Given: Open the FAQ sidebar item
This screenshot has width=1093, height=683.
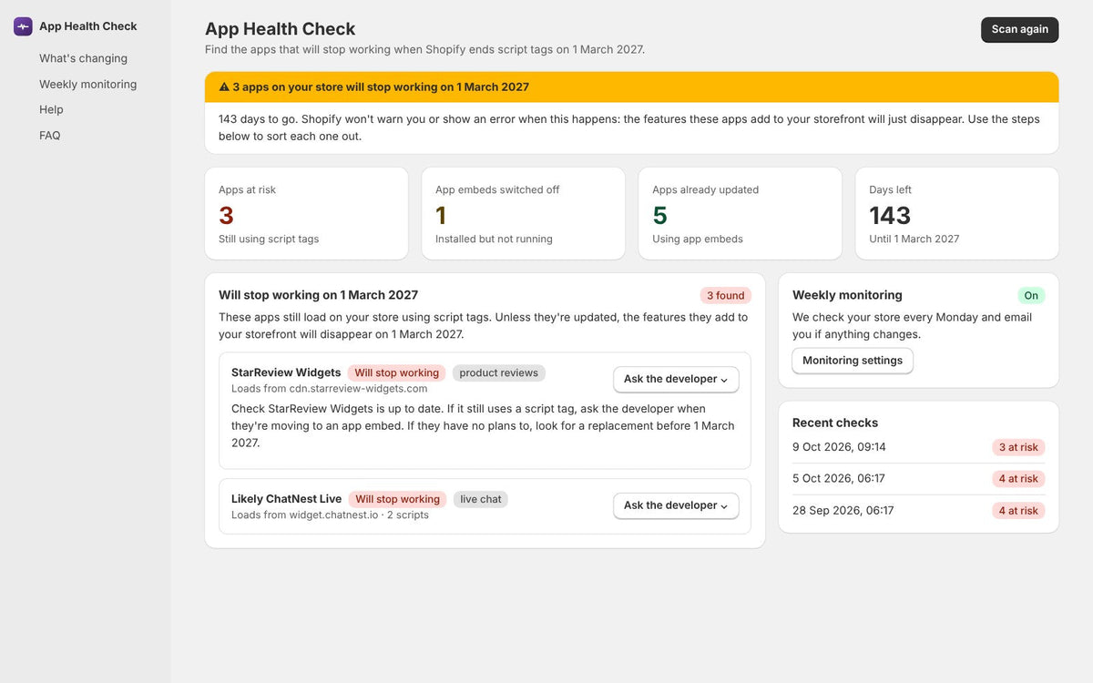Looking at the screenshot, I should pyautogui.click(x=49, y=135).
